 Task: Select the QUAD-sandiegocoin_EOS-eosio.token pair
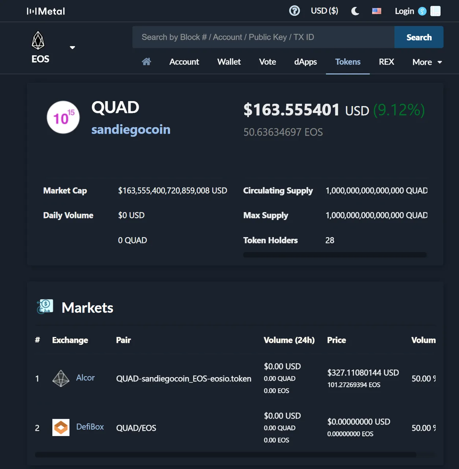[x=184, y=378]
